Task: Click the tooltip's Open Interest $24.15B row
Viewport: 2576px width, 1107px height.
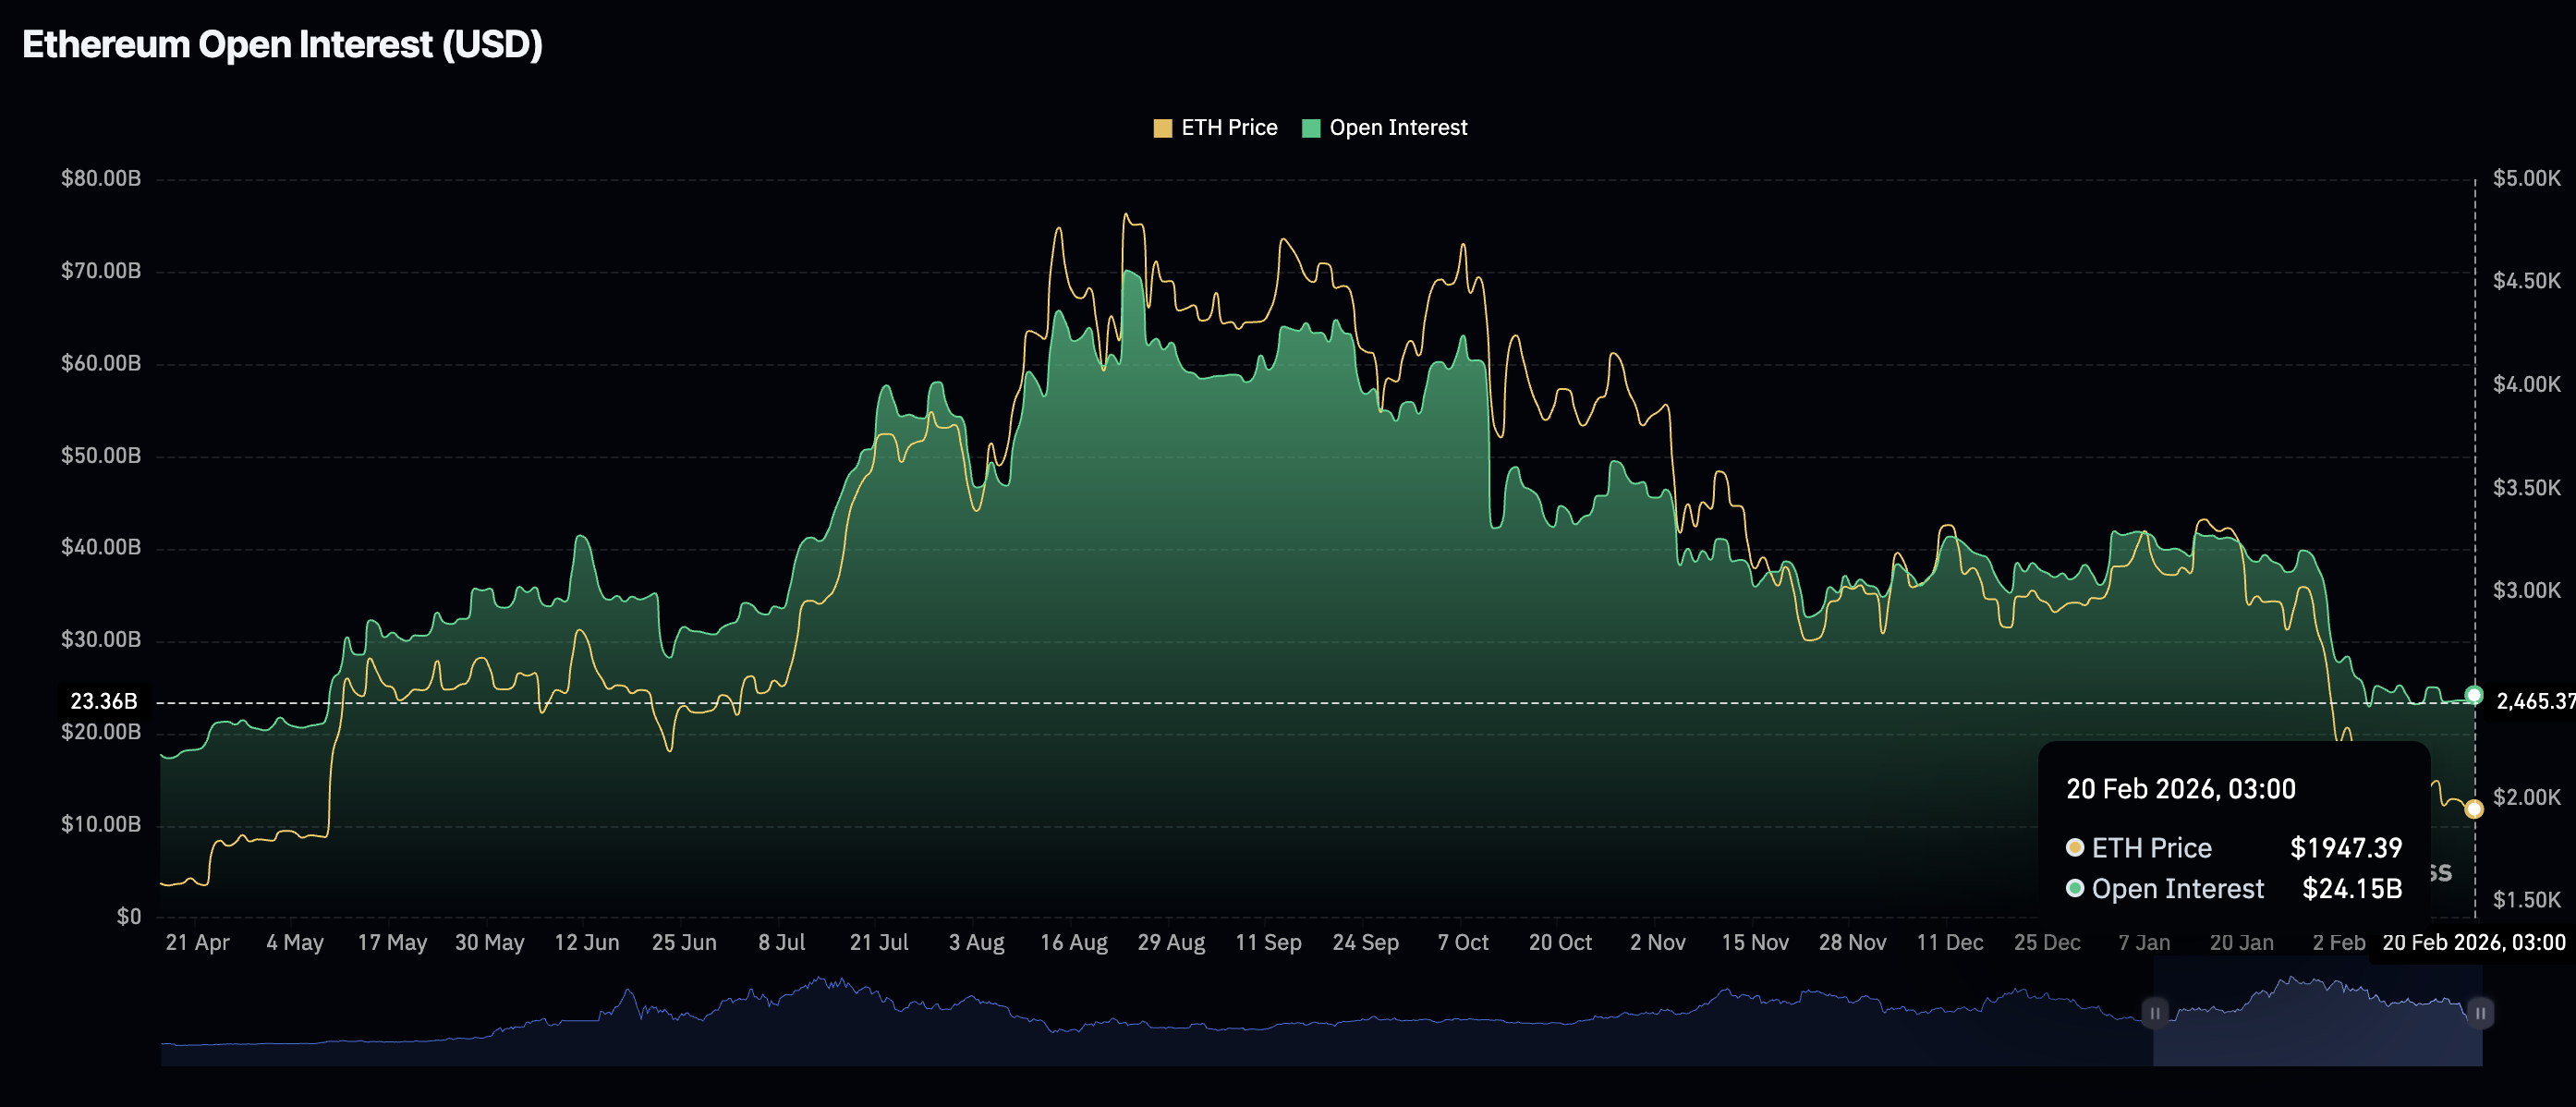Action: [2233, 889]
